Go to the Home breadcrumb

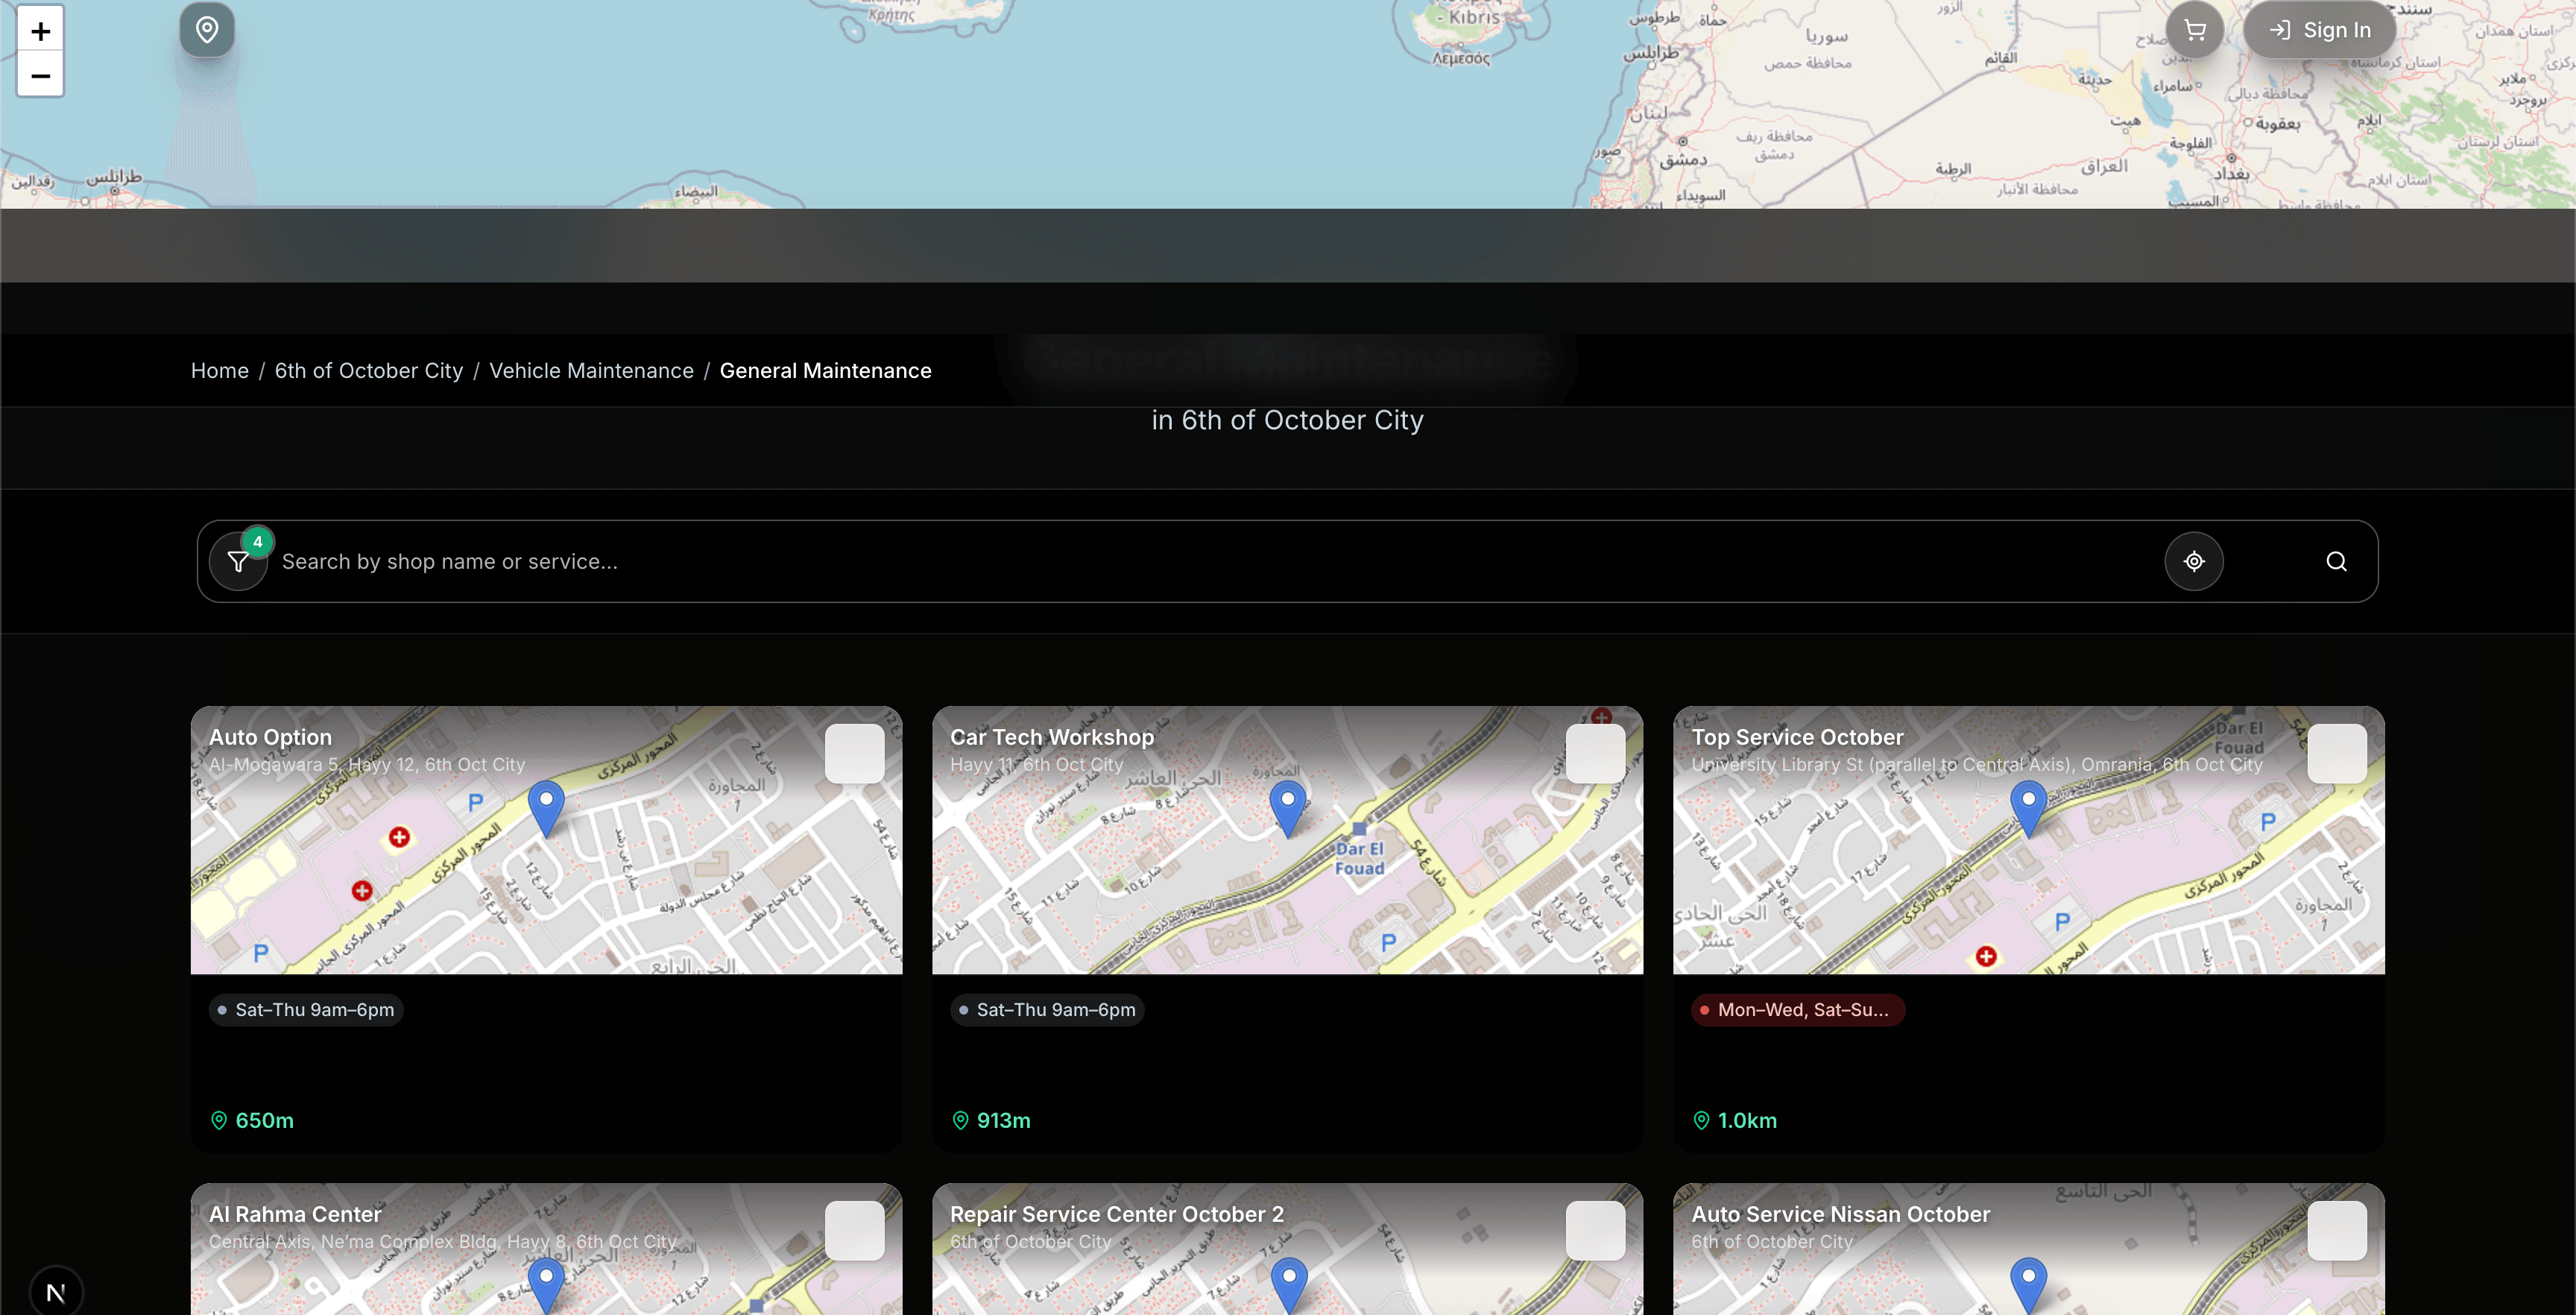[220, 371]
